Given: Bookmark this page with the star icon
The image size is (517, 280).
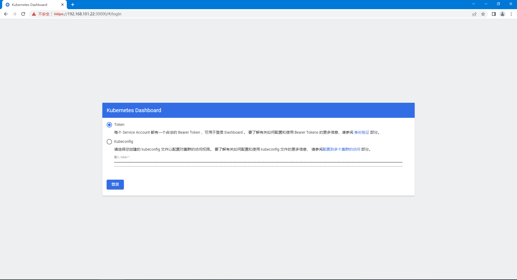Looking at the screenshot, I should coord(483,14).
